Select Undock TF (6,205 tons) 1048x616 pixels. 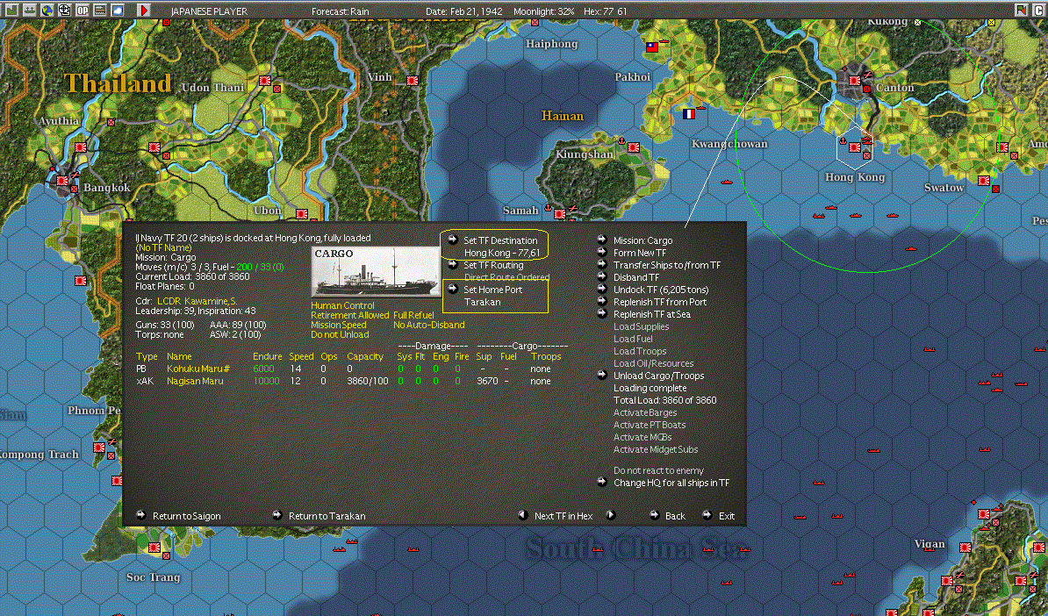coord(661,290)
